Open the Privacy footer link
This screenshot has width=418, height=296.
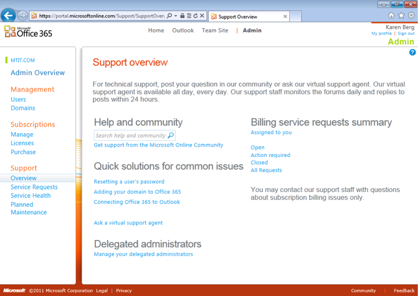tap(124, 290)
